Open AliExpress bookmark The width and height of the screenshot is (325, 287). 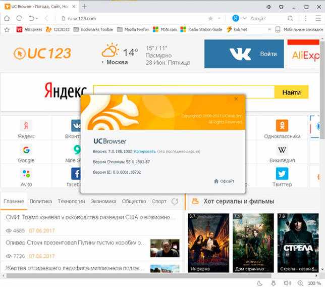point(29,29)
